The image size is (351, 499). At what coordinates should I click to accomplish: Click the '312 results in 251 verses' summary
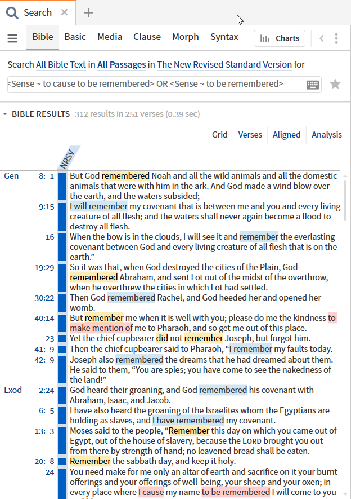click(x=137, y=114)
